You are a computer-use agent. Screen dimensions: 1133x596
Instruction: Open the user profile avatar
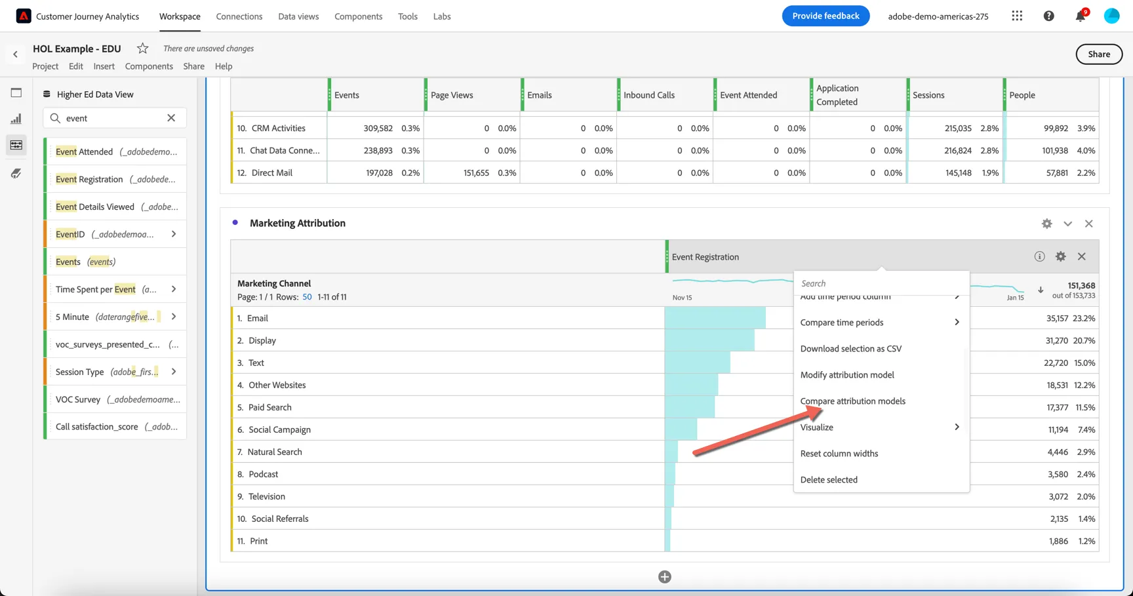(1111, 16)
